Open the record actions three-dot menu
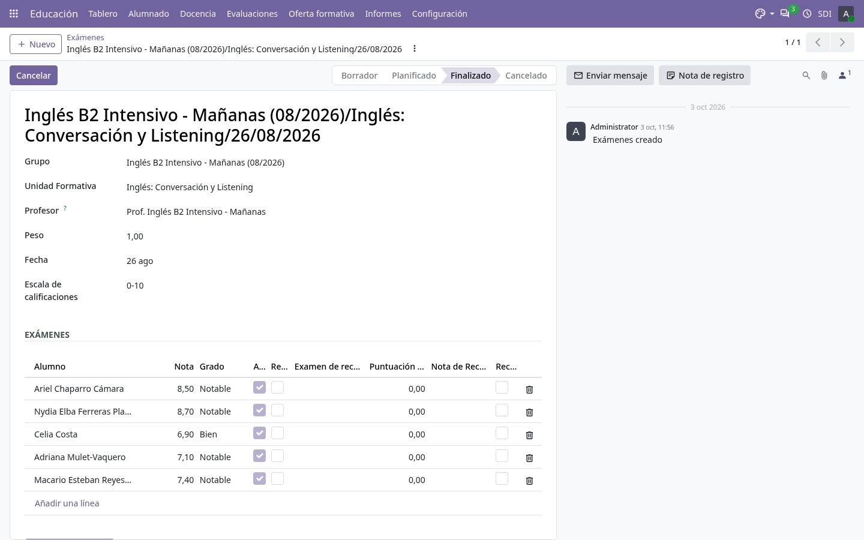 tap(414, 49)
